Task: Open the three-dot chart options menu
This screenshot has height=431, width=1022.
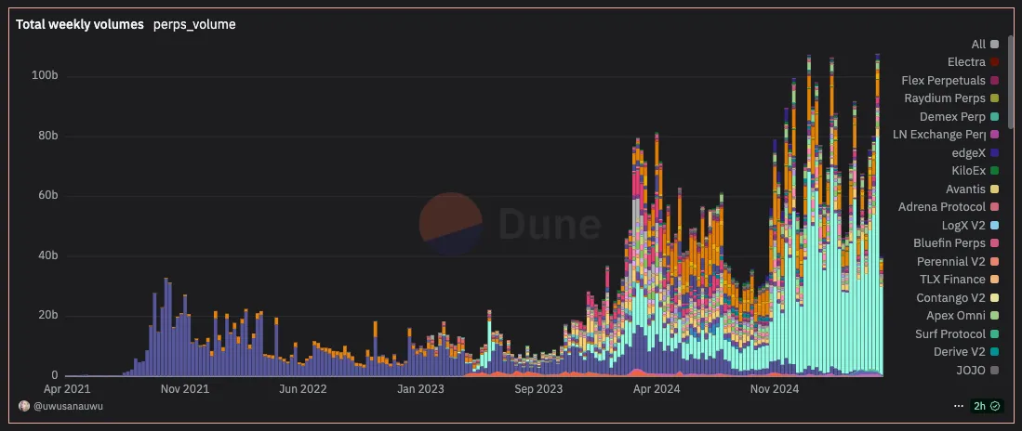Action: point(958,406)
